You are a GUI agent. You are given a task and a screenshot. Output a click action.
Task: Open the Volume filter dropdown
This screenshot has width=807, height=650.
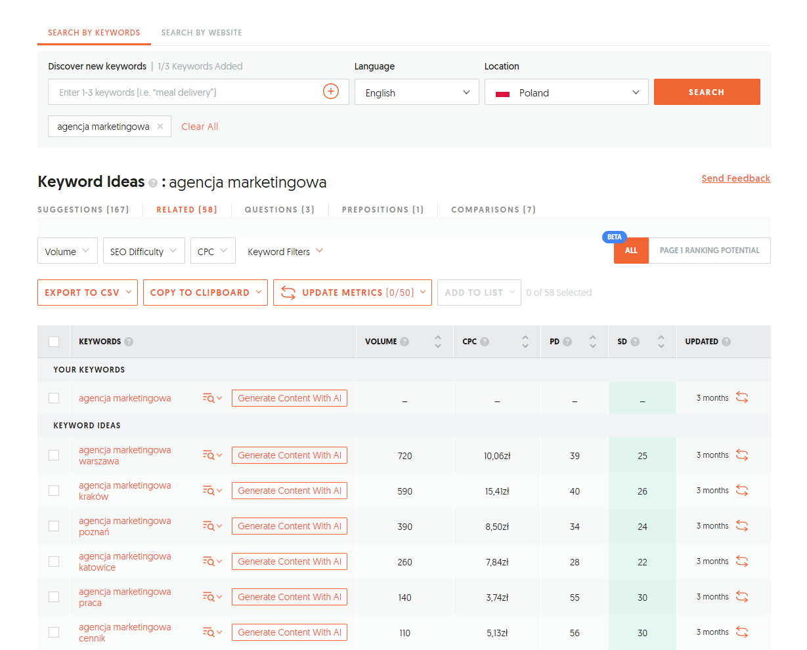coord(68,251)
